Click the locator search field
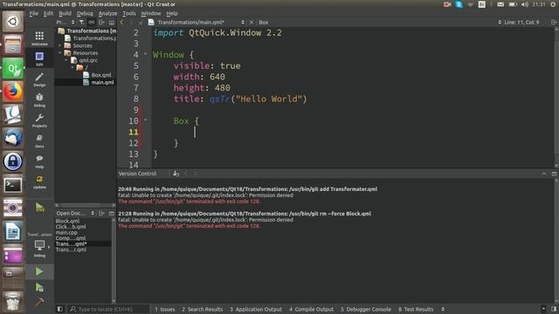 (108, 309)
